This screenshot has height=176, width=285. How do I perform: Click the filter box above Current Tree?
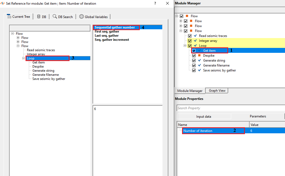50,28
